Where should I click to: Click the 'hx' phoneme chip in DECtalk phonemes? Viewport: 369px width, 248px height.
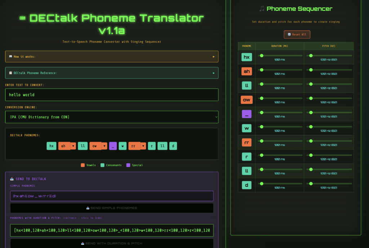click(52, 146)
